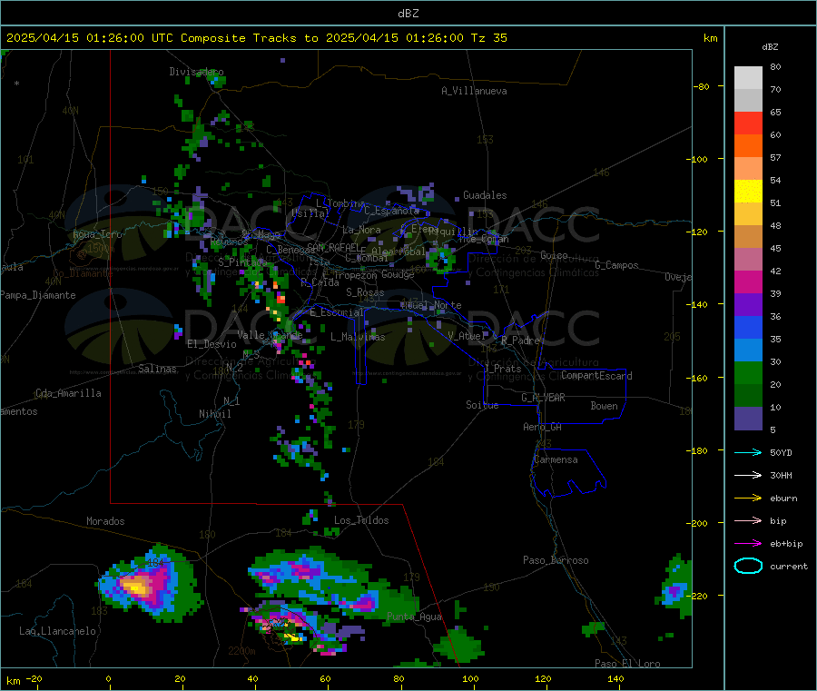Click the 100 km horizontal axis label
This screenshot has width=817, height=691.
[x=470, y=678]
